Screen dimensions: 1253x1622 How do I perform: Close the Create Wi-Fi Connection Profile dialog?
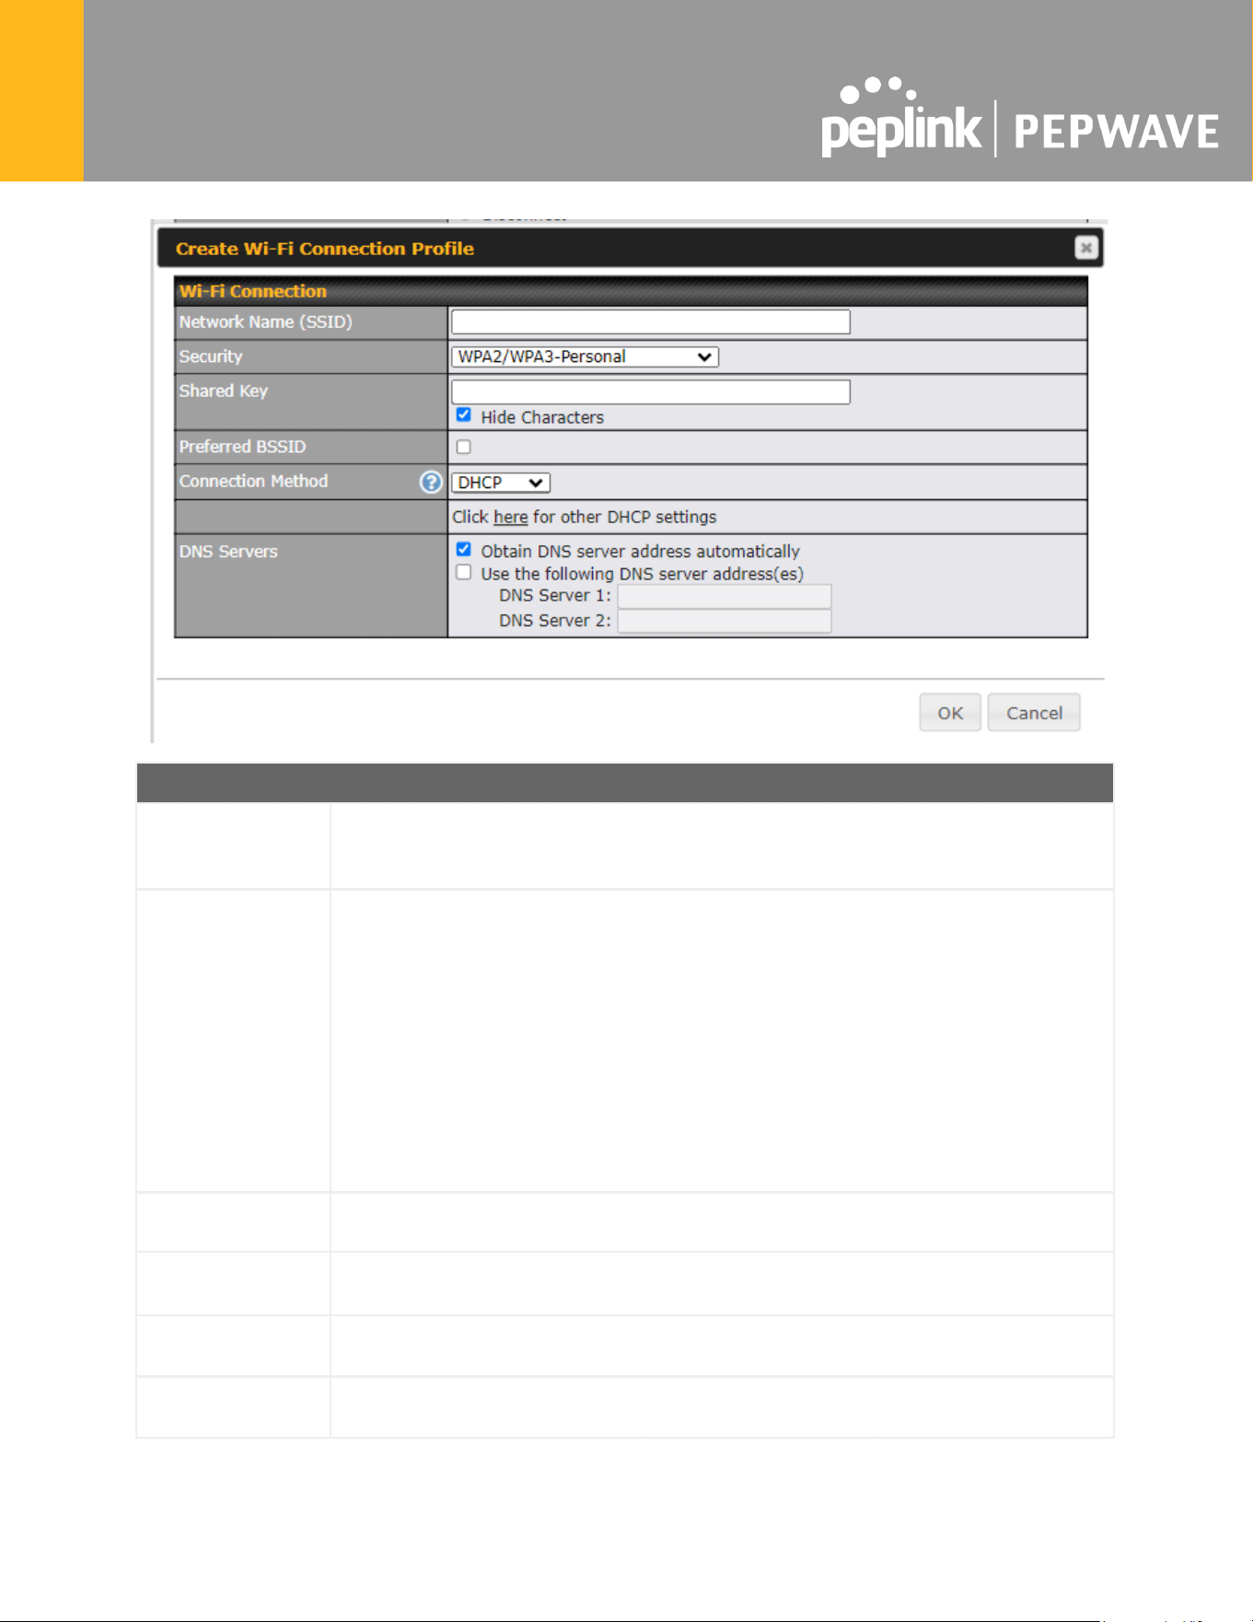click(x=1086, y=248)
